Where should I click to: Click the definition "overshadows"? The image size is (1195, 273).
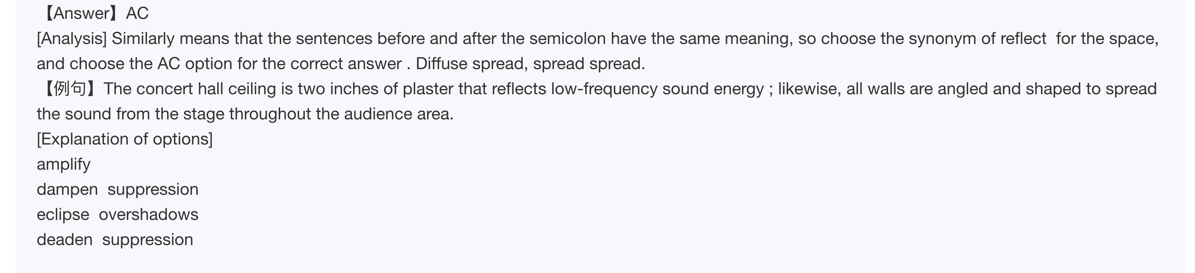[148, 215]
